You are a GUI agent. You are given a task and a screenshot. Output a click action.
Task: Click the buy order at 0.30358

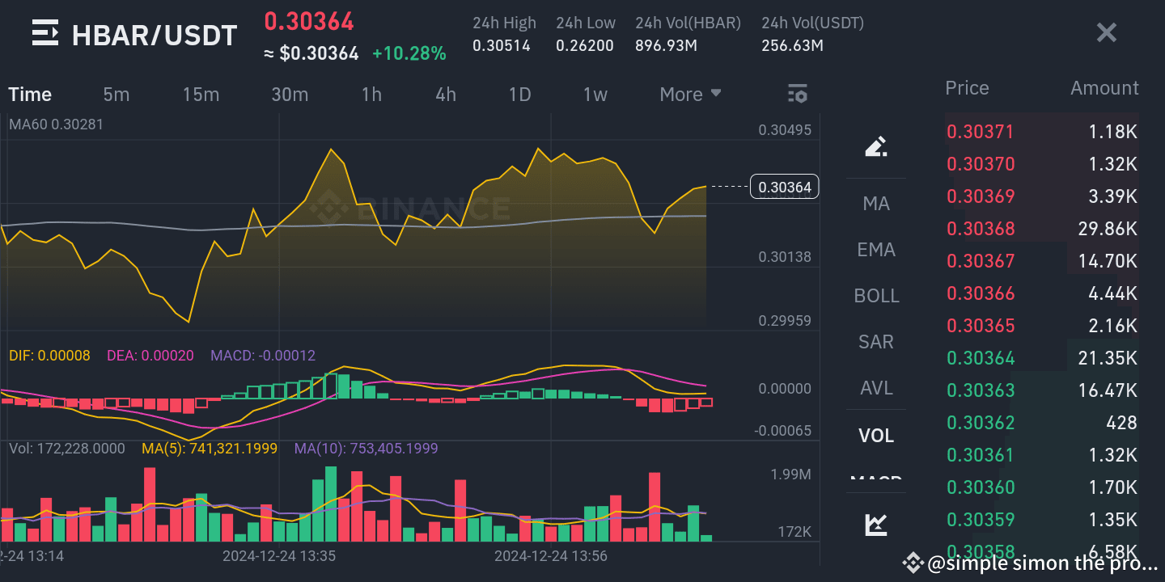(x=981, y=551)
